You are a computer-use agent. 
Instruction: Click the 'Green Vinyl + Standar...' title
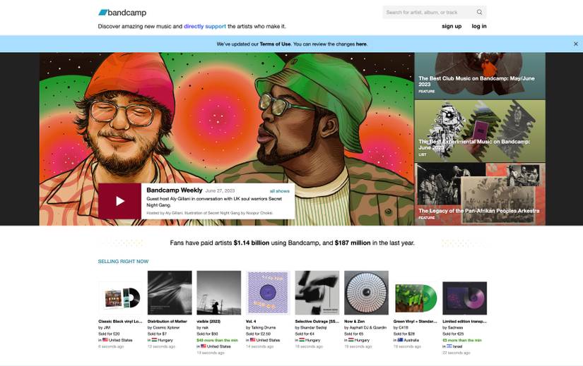[415, 322]
